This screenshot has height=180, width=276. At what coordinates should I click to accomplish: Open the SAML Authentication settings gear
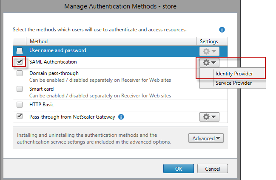[x=209, y=62]
